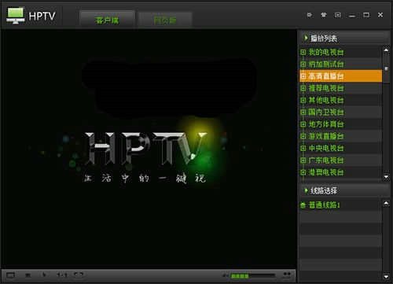Collapse the 播放列表 panel header arrow

pos(306,38)
